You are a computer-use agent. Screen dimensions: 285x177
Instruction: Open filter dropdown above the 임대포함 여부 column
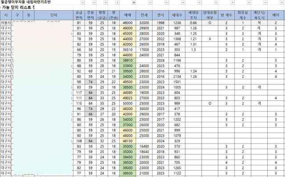click(x=216, y=3)
